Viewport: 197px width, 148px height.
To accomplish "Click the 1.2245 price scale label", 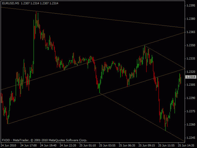I will point(191,138).
